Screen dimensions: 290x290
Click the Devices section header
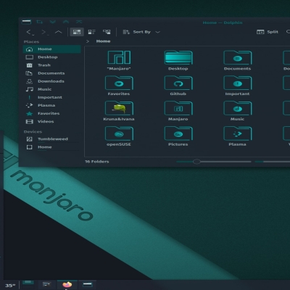33,132
